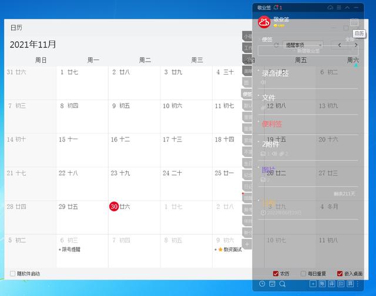Open the 算 calculator tool icon
Viewport: 376px width, 296px height.
click(350, 284)
